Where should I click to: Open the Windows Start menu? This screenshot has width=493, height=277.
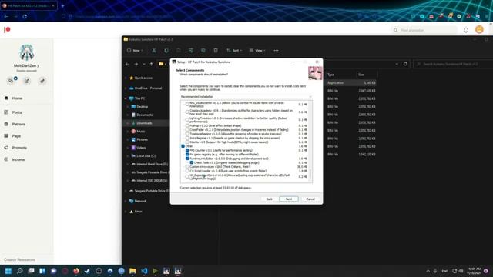(x=8, y=271)
